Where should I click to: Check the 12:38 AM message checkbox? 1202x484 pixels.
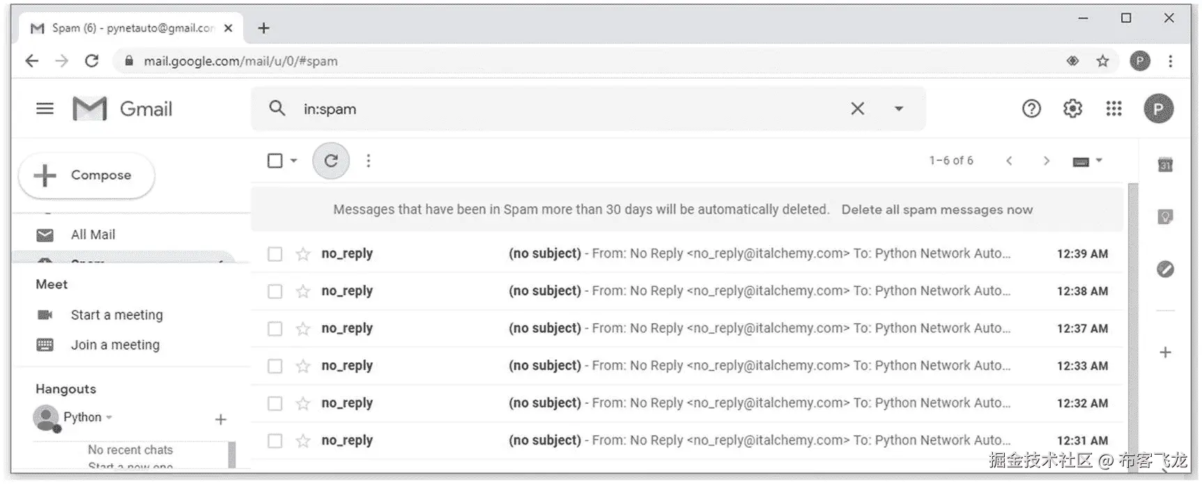[x=275, y=291]
